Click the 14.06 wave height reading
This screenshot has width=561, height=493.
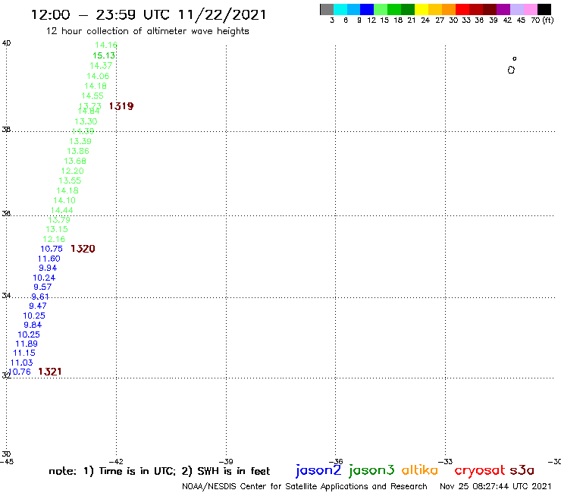[98, 76]
